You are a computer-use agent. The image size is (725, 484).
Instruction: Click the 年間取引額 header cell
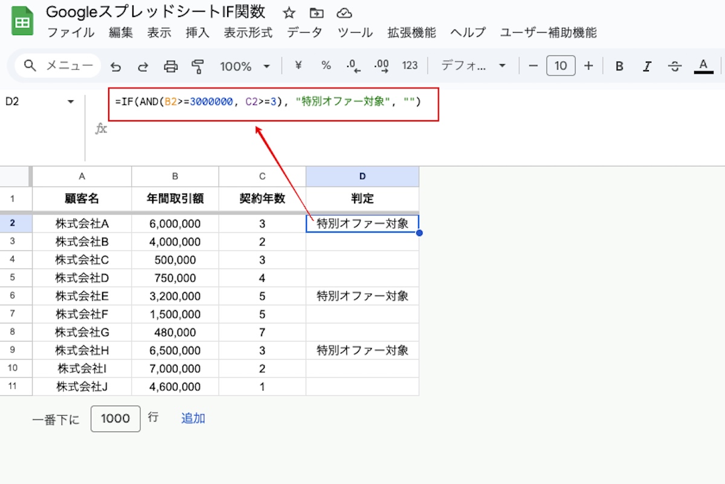click(x=175, y=198)
